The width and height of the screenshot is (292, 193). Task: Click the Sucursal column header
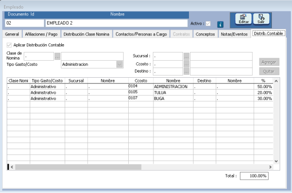[76, 81]
